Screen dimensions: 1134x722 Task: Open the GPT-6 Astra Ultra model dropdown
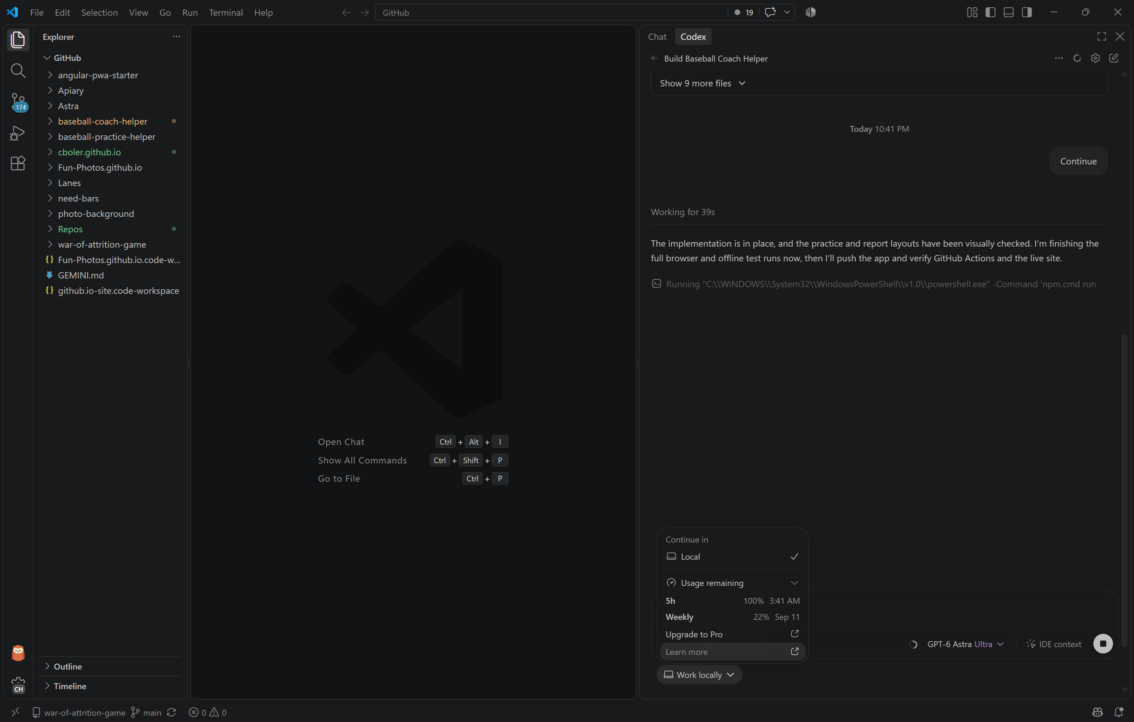(965, 644)
